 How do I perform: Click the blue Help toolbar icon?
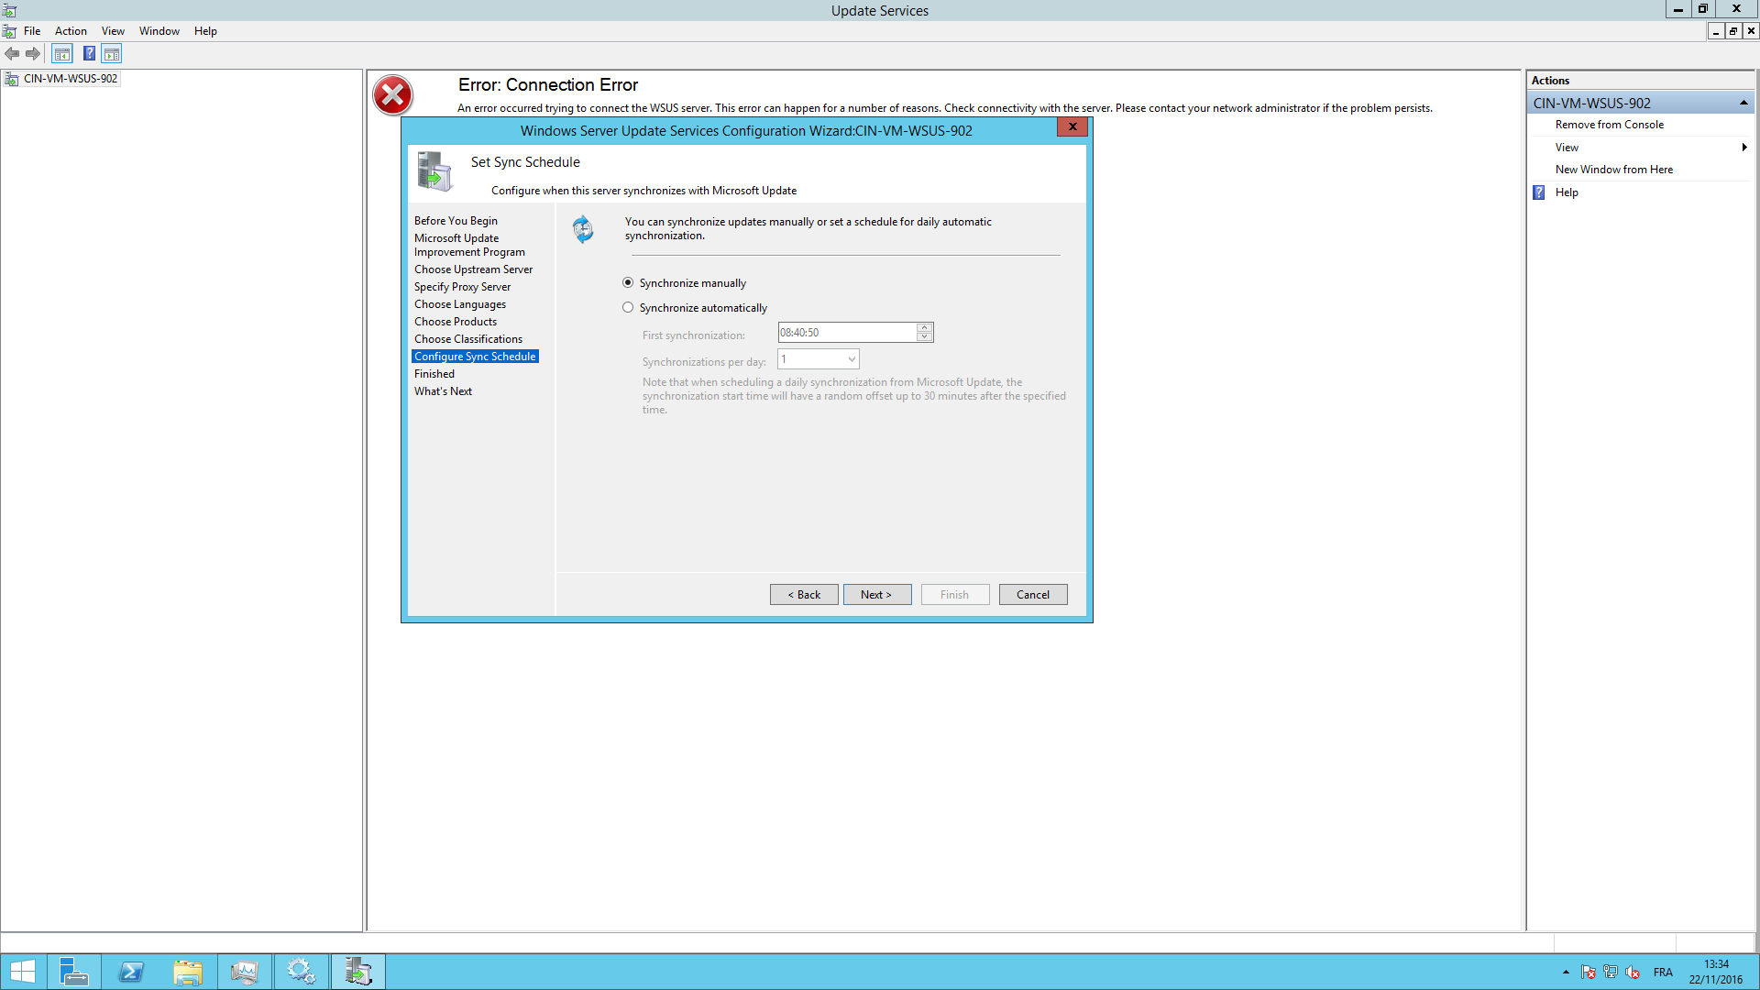(89, 54)
